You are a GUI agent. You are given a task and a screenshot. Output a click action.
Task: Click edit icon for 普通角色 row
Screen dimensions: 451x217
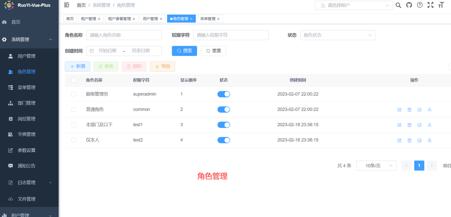point(399,110)
